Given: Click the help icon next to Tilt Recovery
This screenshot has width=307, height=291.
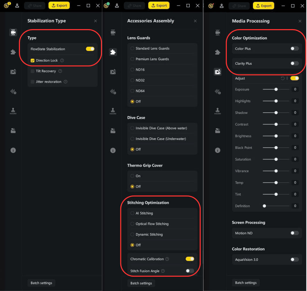Looking at the screenshot, I should point(60,71).
